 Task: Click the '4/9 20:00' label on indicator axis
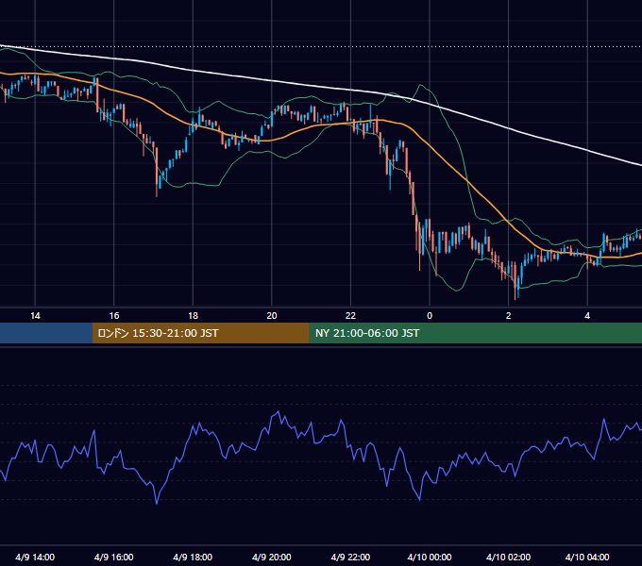coord(272,557)
